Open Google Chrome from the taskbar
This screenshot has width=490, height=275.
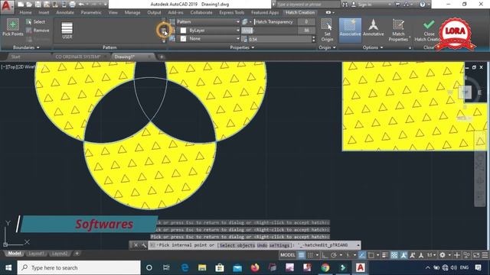point(325,267)
